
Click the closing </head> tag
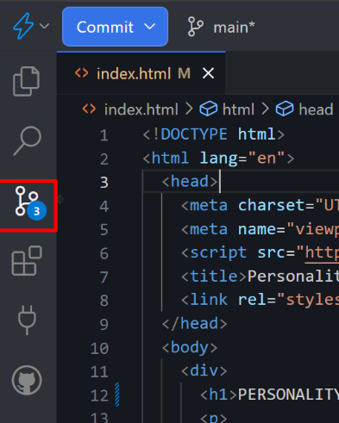coord(194,324)
